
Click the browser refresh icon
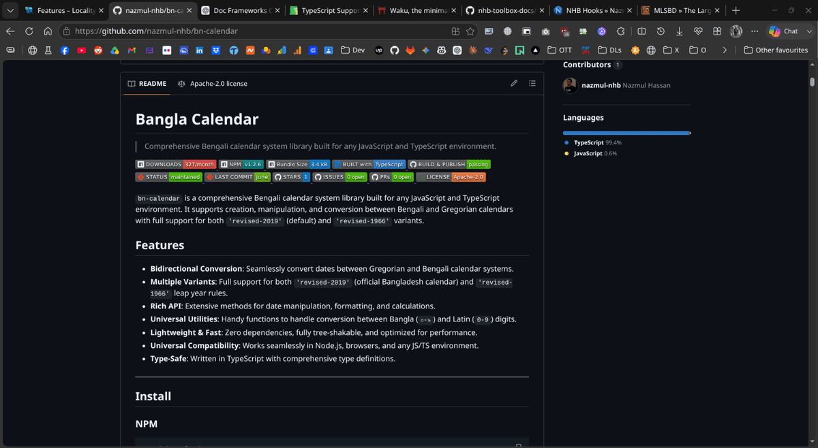[x=29, y=31]
